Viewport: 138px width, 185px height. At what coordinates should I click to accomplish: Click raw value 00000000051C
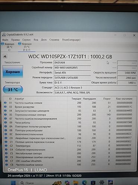coord(124,107)
